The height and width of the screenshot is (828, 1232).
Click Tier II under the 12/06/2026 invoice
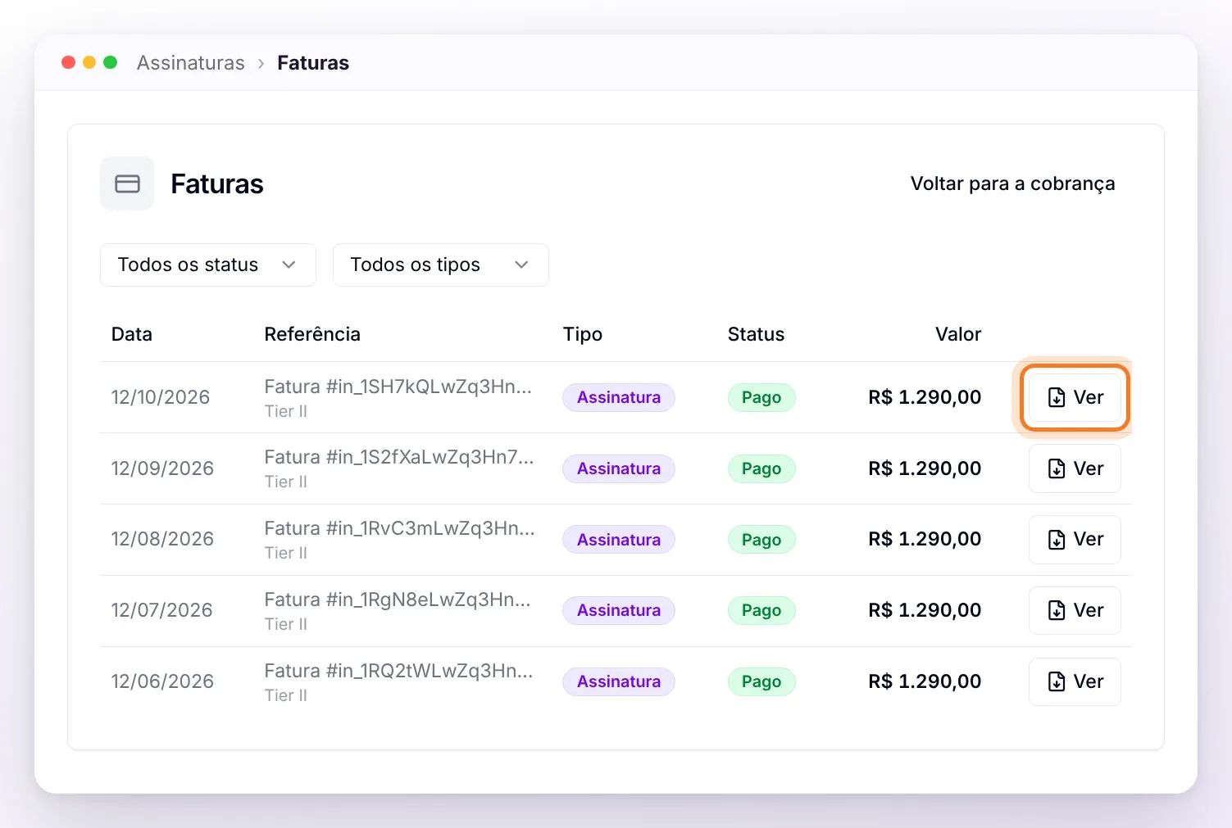point(286,695)
